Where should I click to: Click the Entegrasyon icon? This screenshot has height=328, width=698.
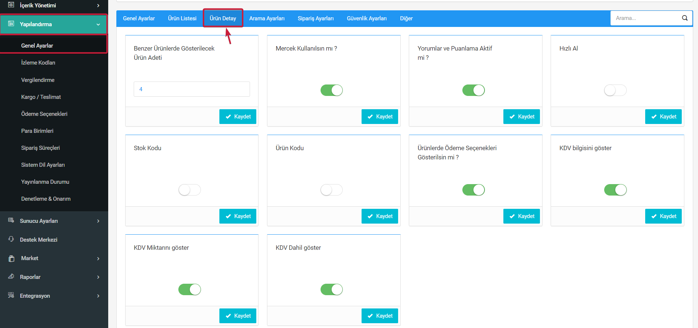(x=11, y=295)
